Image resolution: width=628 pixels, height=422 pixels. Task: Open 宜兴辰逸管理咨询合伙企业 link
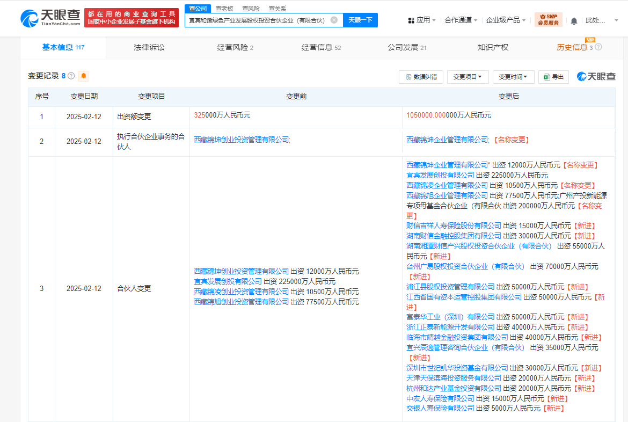pos(465,347)
